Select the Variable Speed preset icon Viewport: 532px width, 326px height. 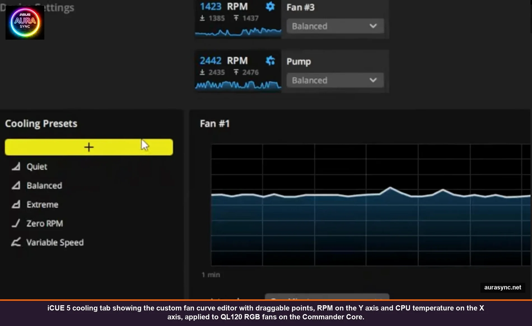click(x=16, y=242)
